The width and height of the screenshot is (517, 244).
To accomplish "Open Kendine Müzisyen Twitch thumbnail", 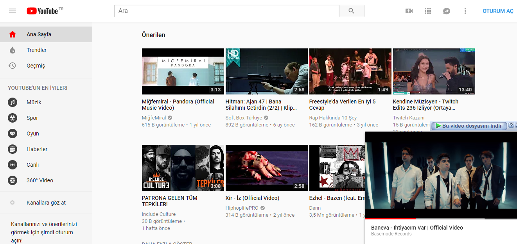I will [x=434, y=71].
